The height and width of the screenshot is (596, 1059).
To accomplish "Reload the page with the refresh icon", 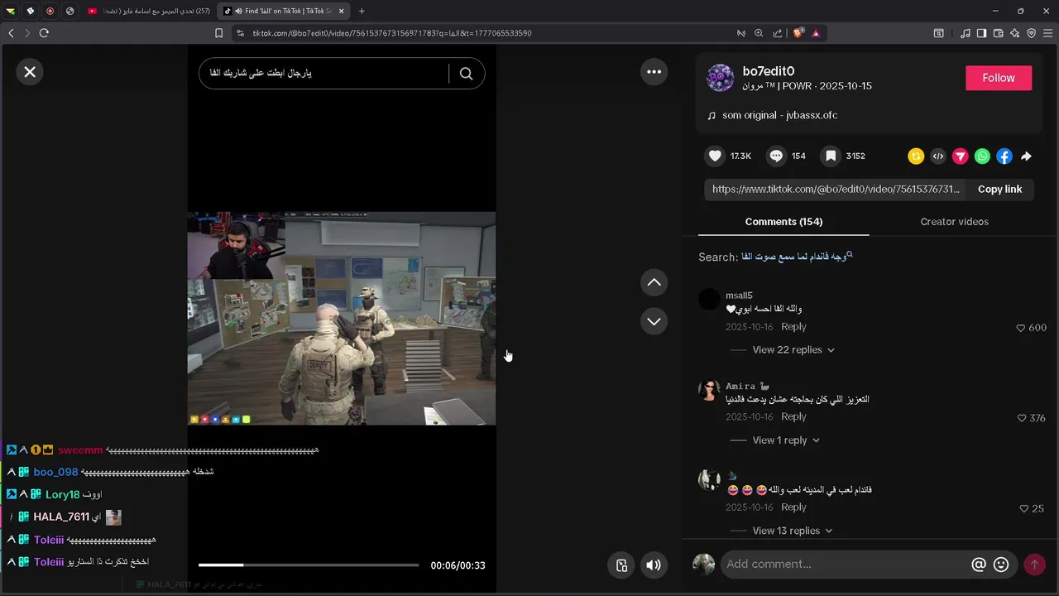I will [x=44, y=33].
